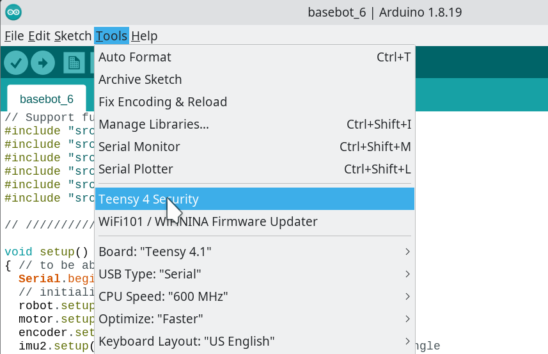The image size is (548, 354).
Task: Close the open Tools menu
Action: [x=111, y=36]
